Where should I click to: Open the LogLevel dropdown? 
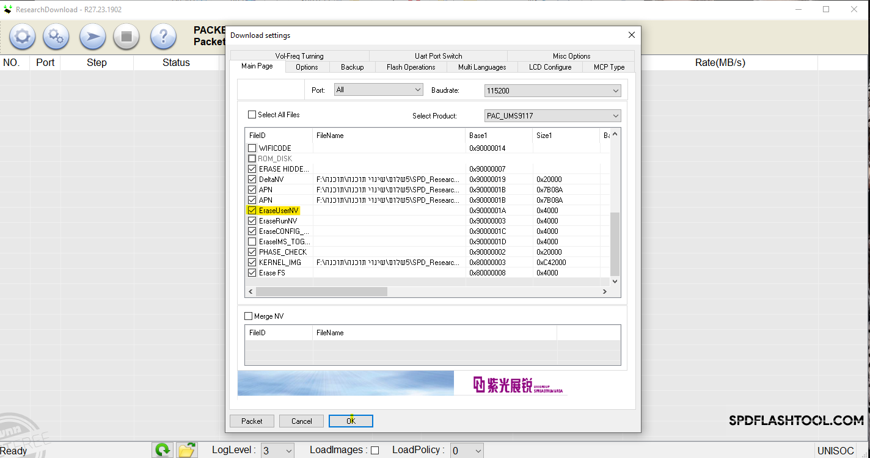277,451
